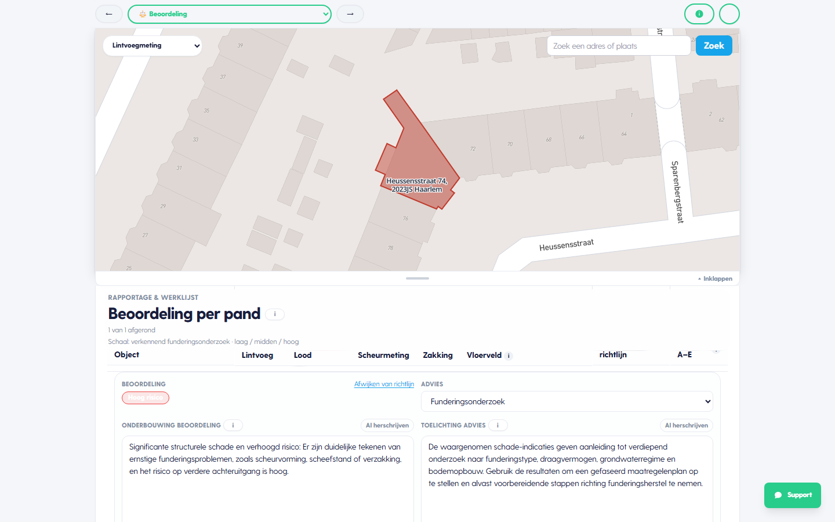The image size is (835, 522).
Task: Edit the Onderbouwing beoordeling text area
Action: point(268,479)
